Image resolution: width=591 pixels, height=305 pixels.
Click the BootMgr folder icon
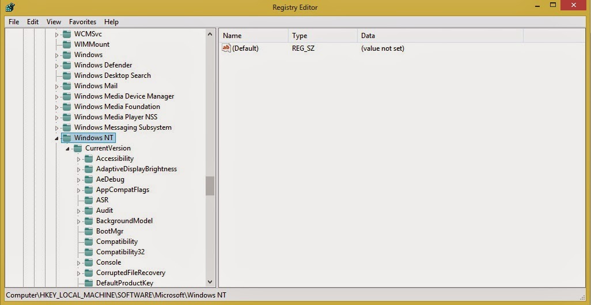[x=89, y=231]
